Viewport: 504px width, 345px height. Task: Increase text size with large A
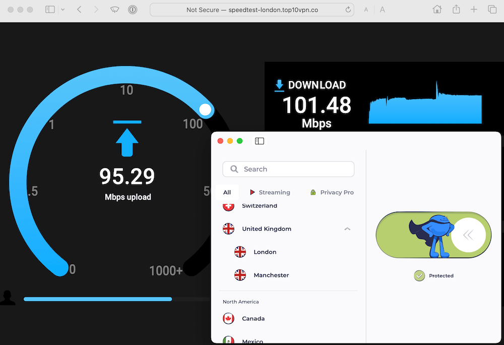click(382, 10)
